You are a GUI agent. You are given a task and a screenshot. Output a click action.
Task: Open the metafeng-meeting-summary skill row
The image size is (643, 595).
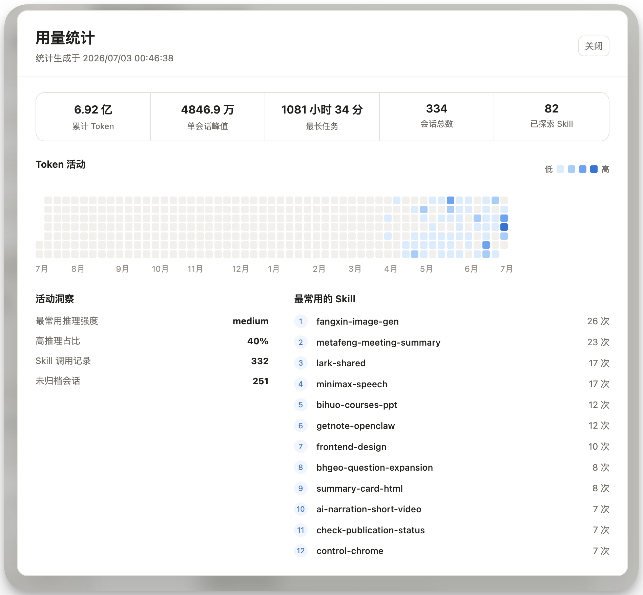coord(452,342)
